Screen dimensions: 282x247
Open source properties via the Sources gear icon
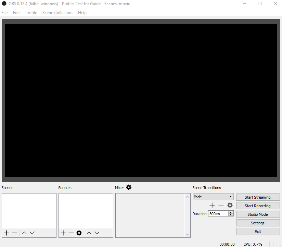point(79,233)
